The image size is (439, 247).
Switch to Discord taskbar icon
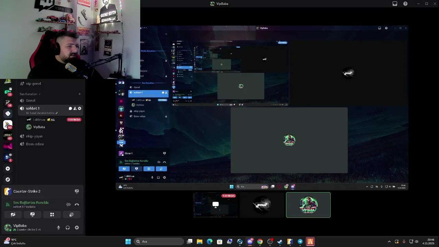250,242
